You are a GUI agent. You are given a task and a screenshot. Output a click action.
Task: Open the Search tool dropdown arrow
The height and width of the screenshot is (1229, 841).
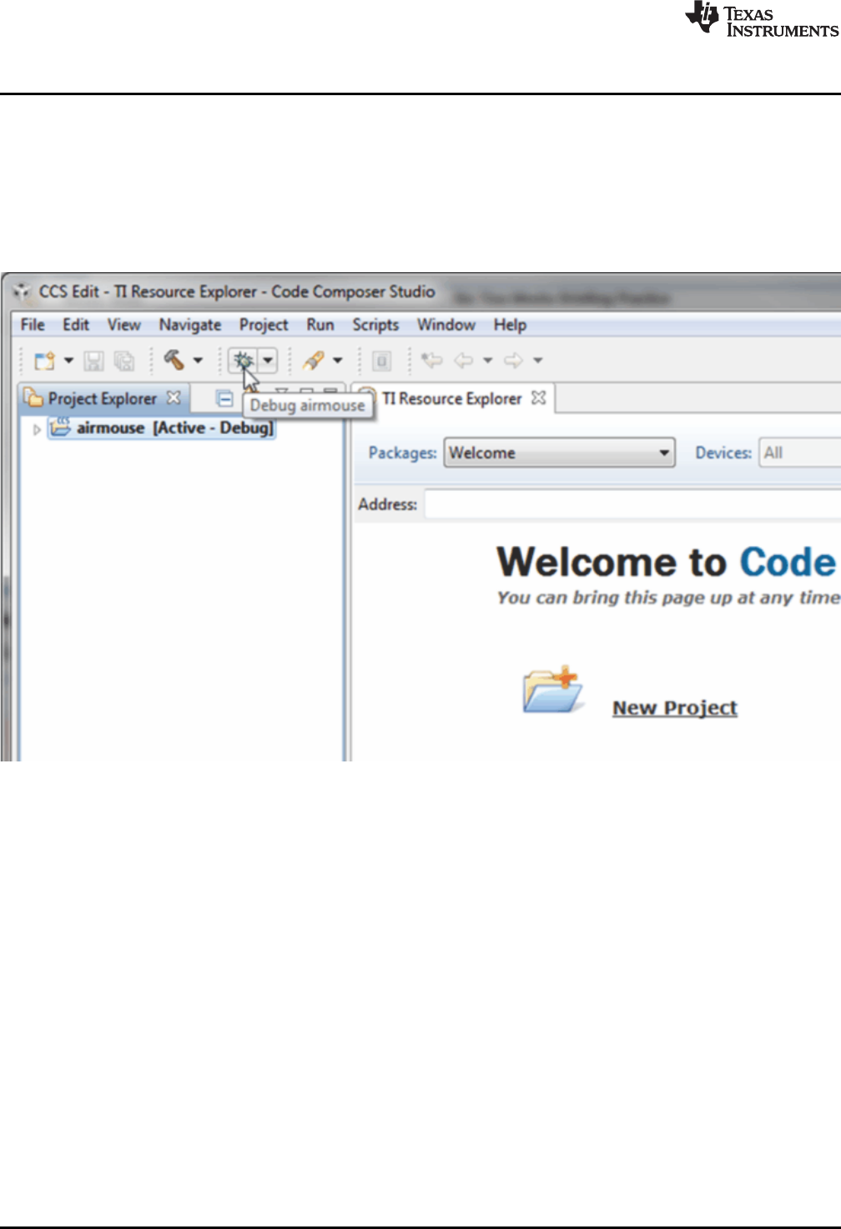coord(338,361)
